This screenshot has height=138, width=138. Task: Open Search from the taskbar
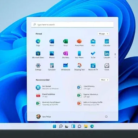pos(61,126)
